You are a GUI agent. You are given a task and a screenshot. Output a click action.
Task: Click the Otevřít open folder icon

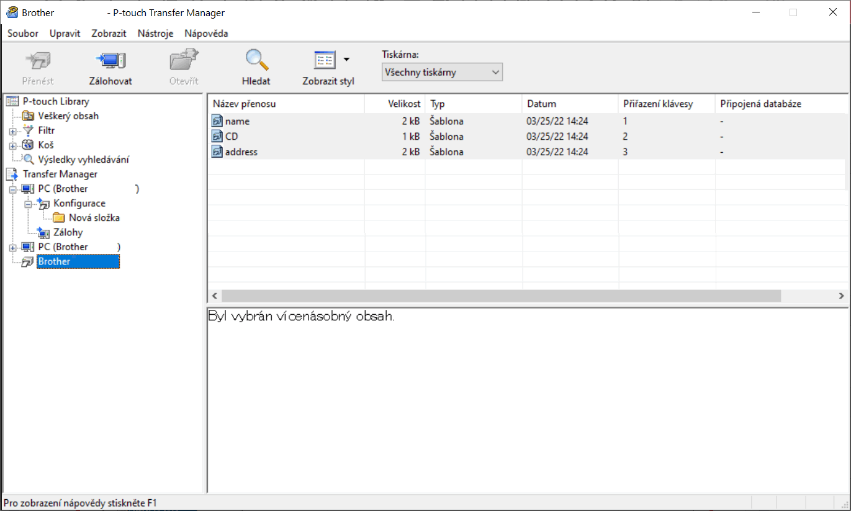[184, 61]
